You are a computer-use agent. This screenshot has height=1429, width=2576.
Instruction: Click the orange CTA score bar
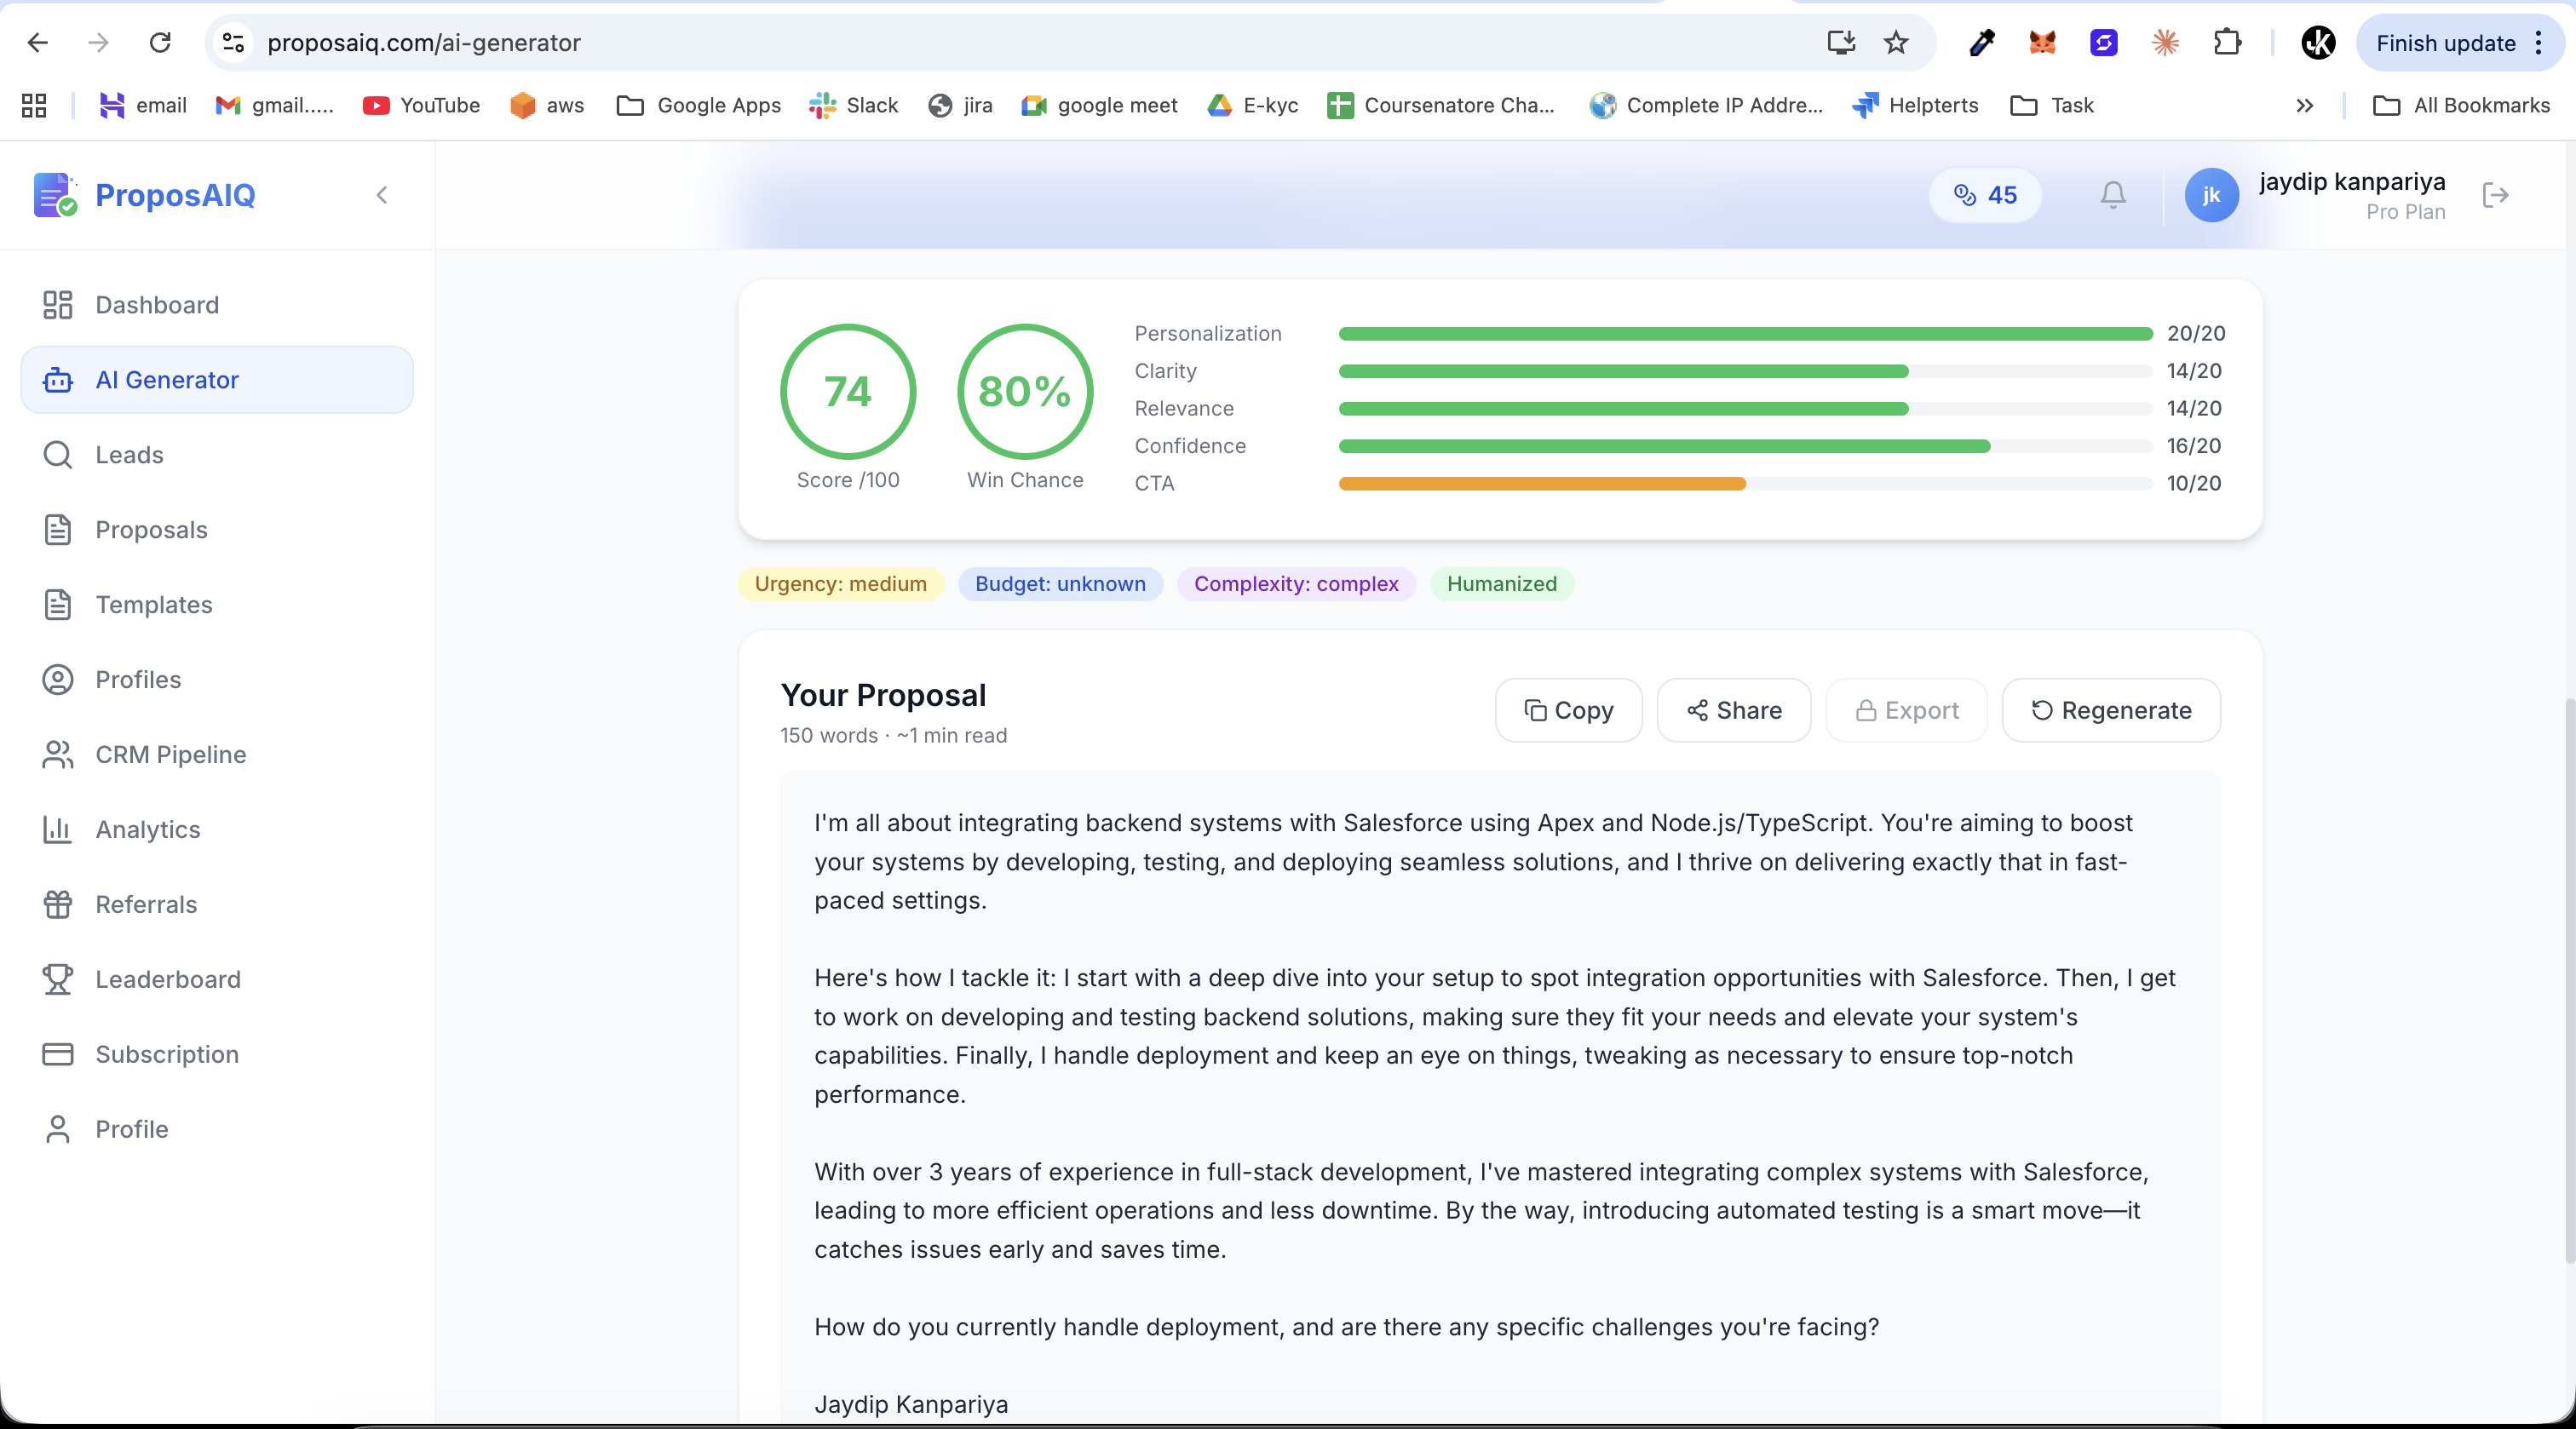tap(1542, 484)
